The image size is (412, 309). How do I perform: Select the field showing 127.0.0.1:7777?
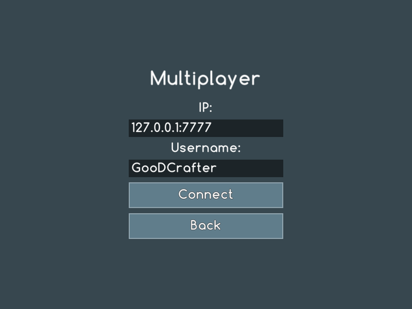[x=206, y=128]
